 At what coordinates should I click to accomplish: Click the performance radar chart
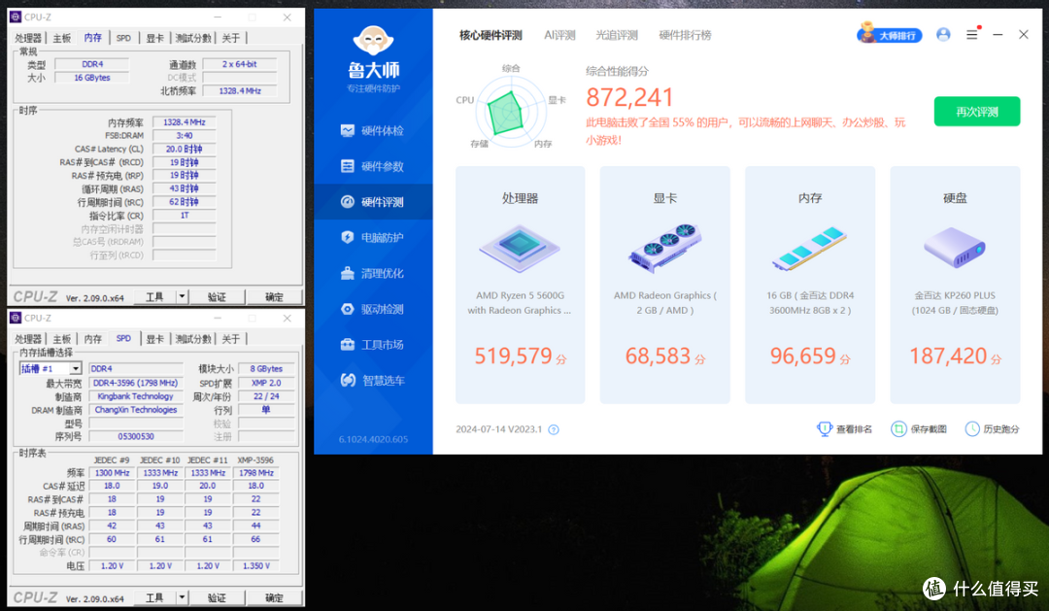511,111
